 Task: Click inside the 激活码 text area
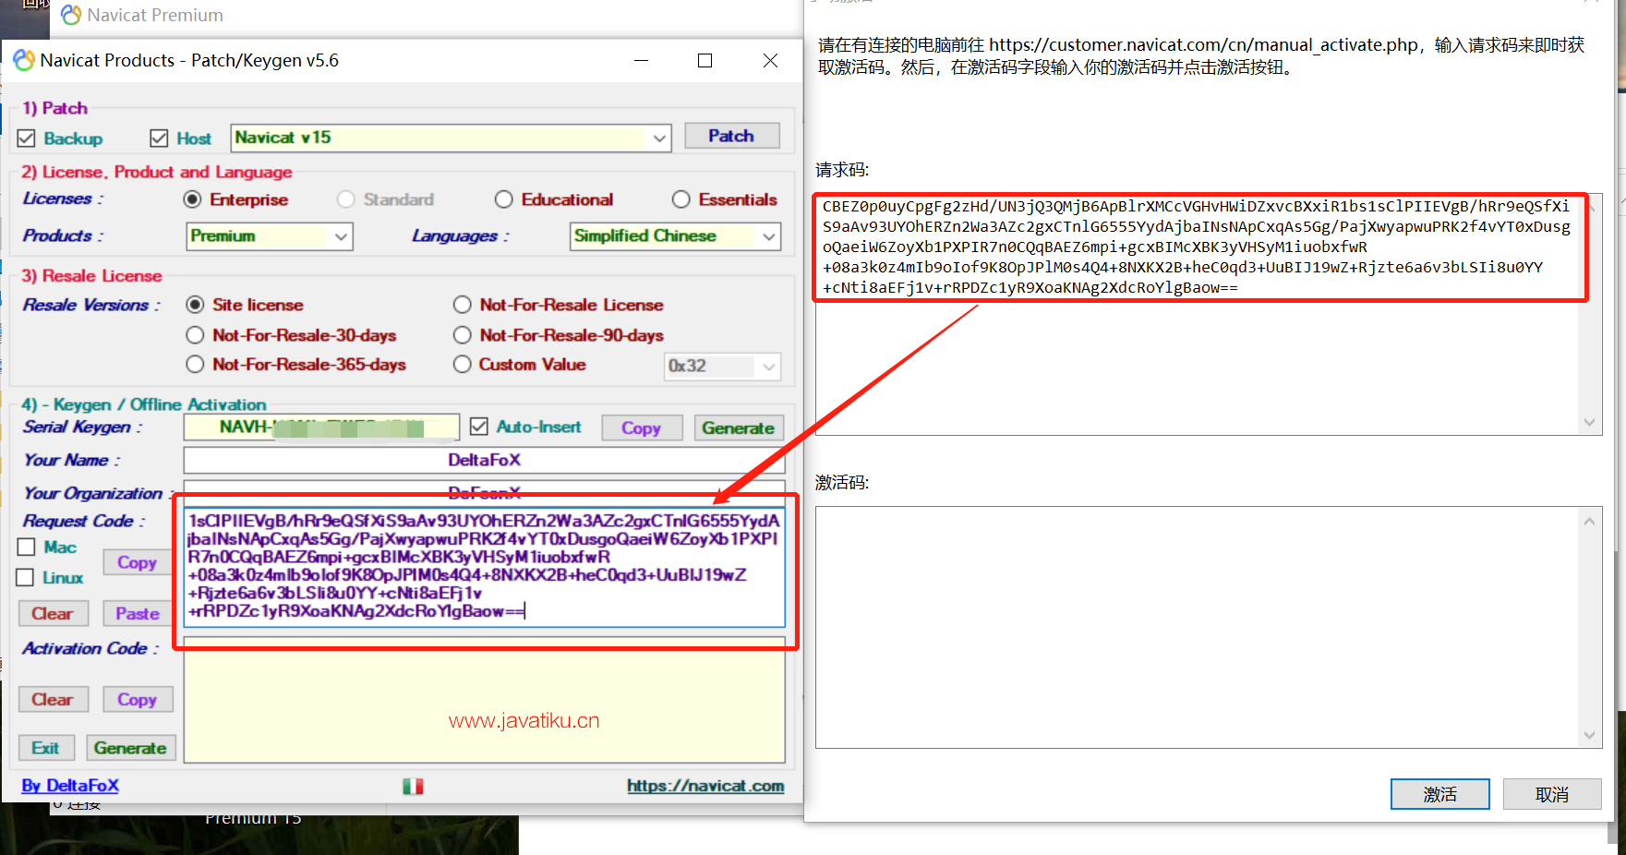(1198, 626)
